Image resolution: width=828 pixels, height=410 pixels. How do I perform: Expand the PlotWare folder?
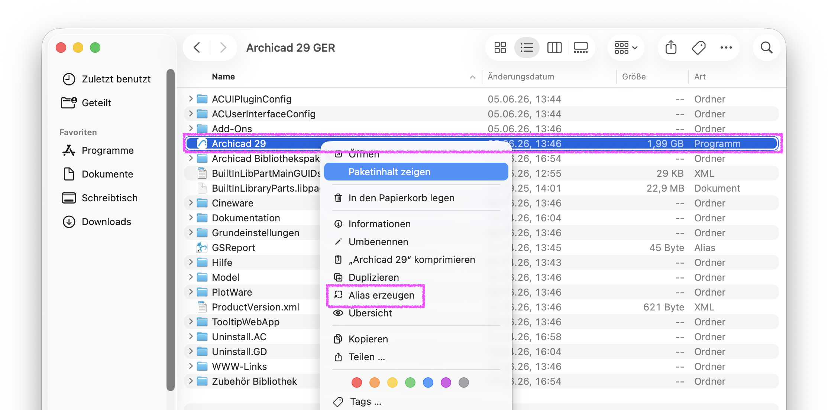(191, 292)
